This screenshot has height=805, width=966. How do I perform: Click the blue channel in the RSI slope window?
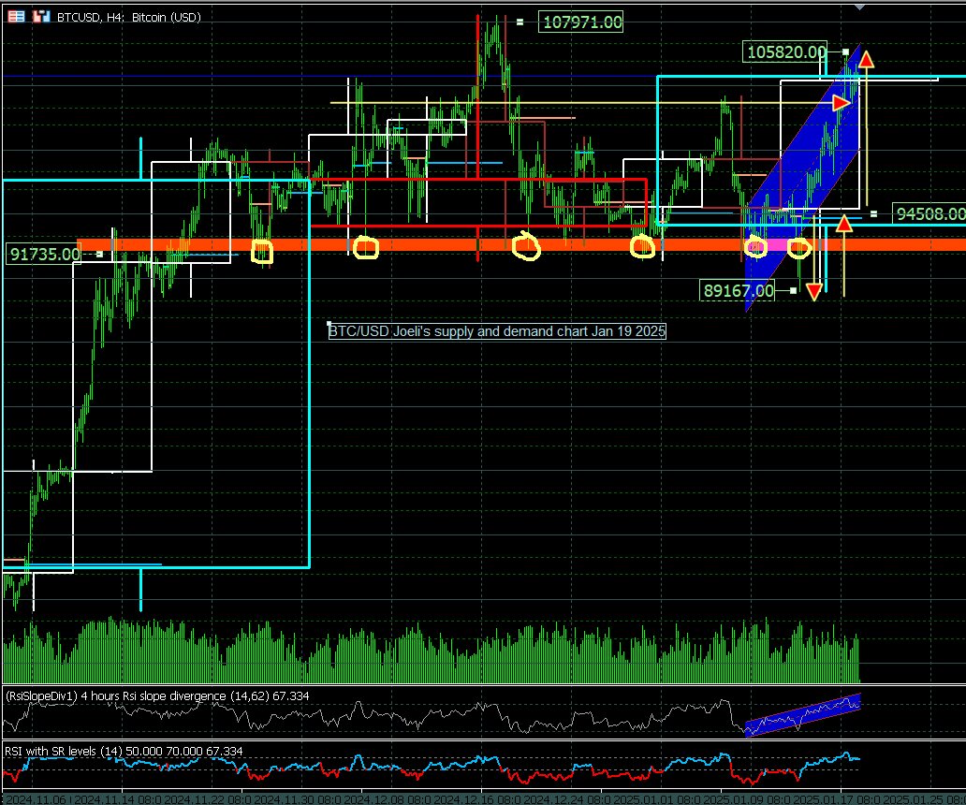(801, 716)
